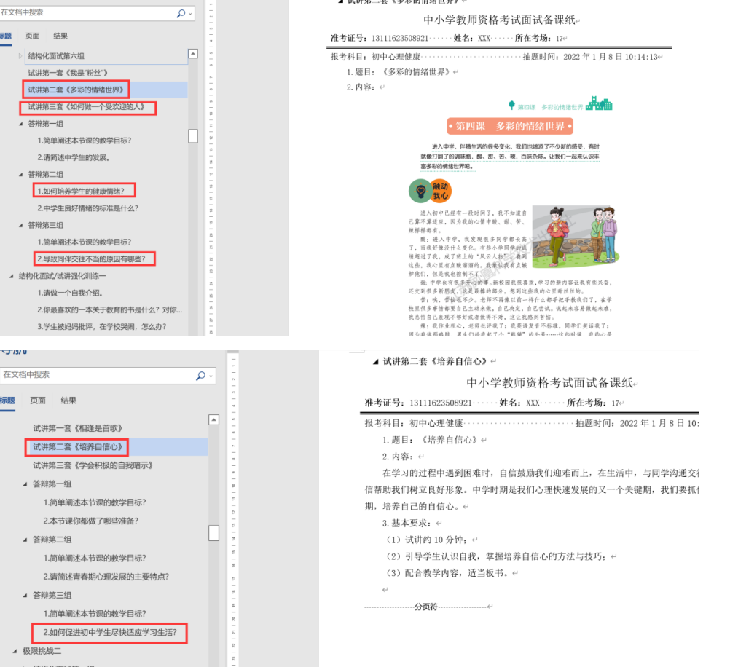Click the search magnifier above the 《相逢是首歌》 list
Viewport: 730px width, 667px height.
tap(200, 376)
